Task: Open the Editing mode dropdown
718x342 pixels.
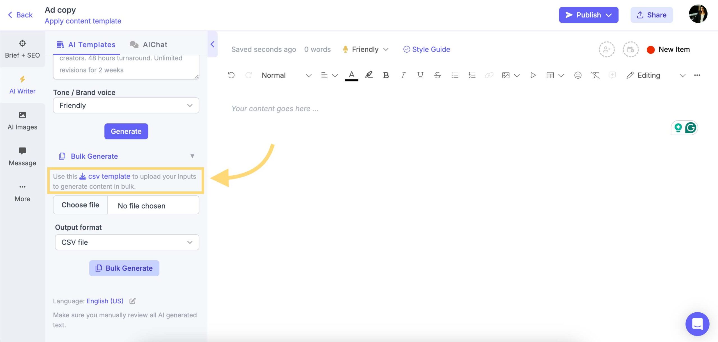Action: 656,75
